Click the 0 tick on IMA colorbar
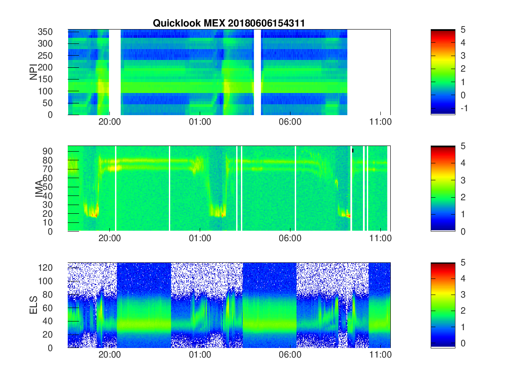This screenshot has width=521, height=391. 463,231
